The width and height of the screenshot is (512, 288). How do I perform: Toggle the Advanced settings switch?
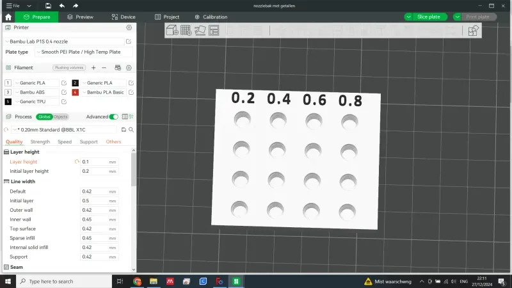coord(114,116)
